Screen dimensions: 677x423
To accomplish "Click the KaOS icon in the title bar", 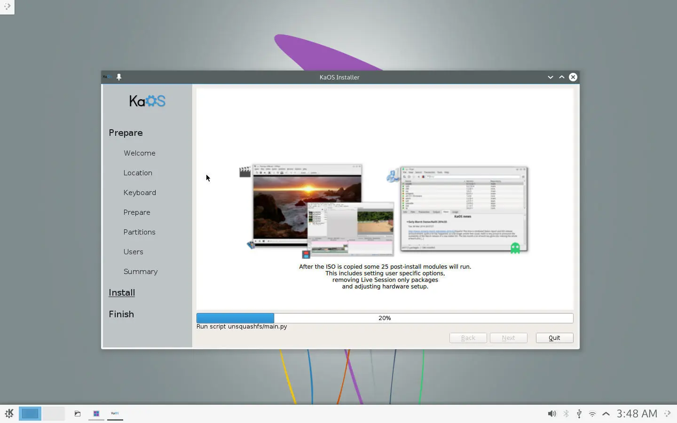I will (x=107, y=77).
